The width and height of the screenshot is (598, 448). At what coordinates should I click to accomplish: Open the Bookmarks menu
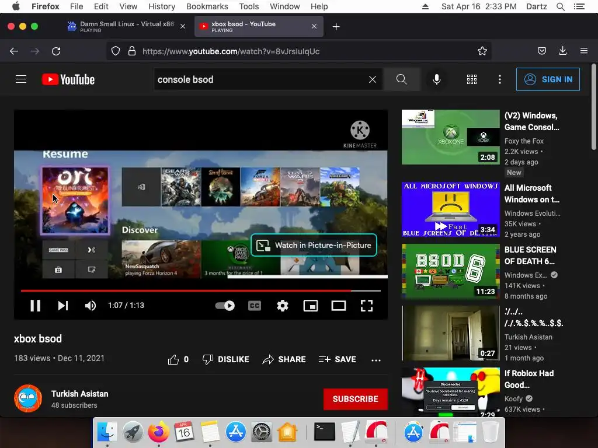(207, 6)
